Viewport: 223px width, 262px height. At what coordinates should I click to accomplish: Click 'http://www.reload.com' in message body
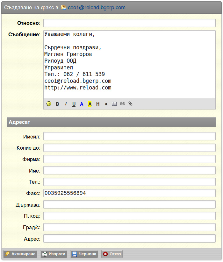coord(78,88)
